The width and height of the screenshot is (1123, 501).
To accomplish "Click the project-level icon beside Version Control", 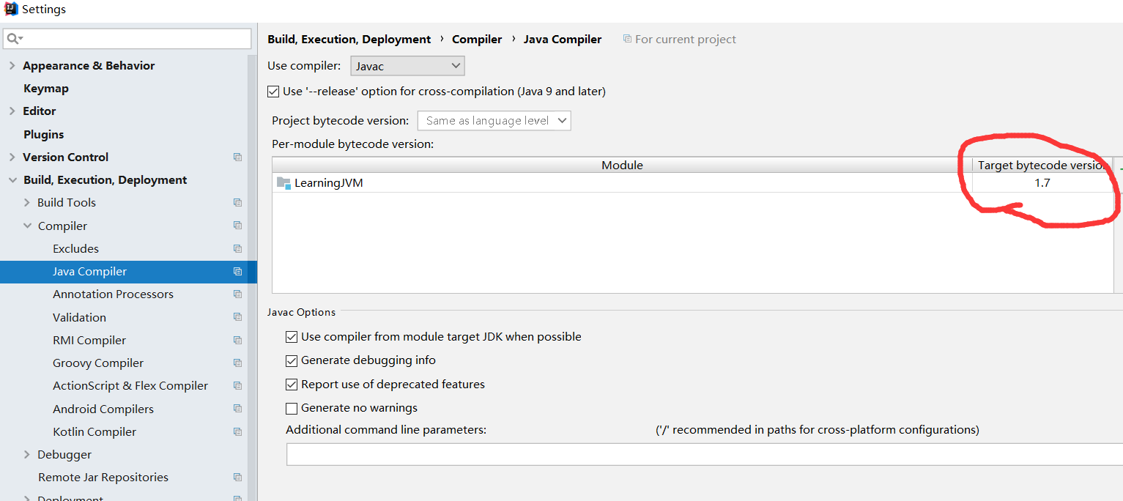I will point(237,157).
